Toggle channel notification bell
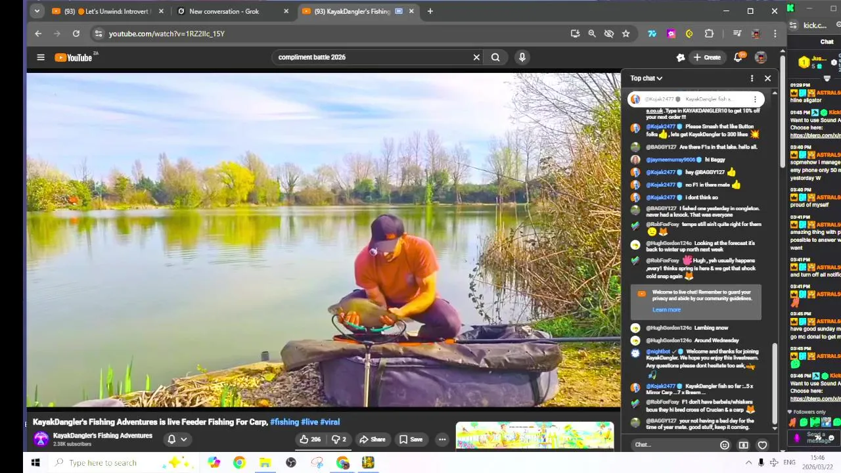This screenshot has width=841, height=473. coord(171,439)
